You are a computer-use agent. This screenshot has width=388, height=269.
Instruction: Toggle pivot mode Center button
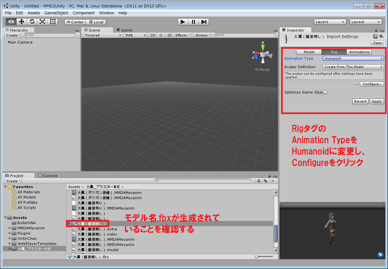(x=75, y=22)
